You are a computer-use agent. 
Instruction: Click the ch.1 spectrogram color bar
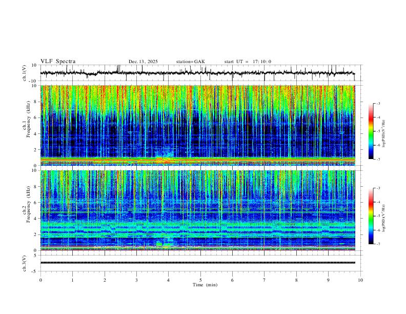tap(371, 131)
